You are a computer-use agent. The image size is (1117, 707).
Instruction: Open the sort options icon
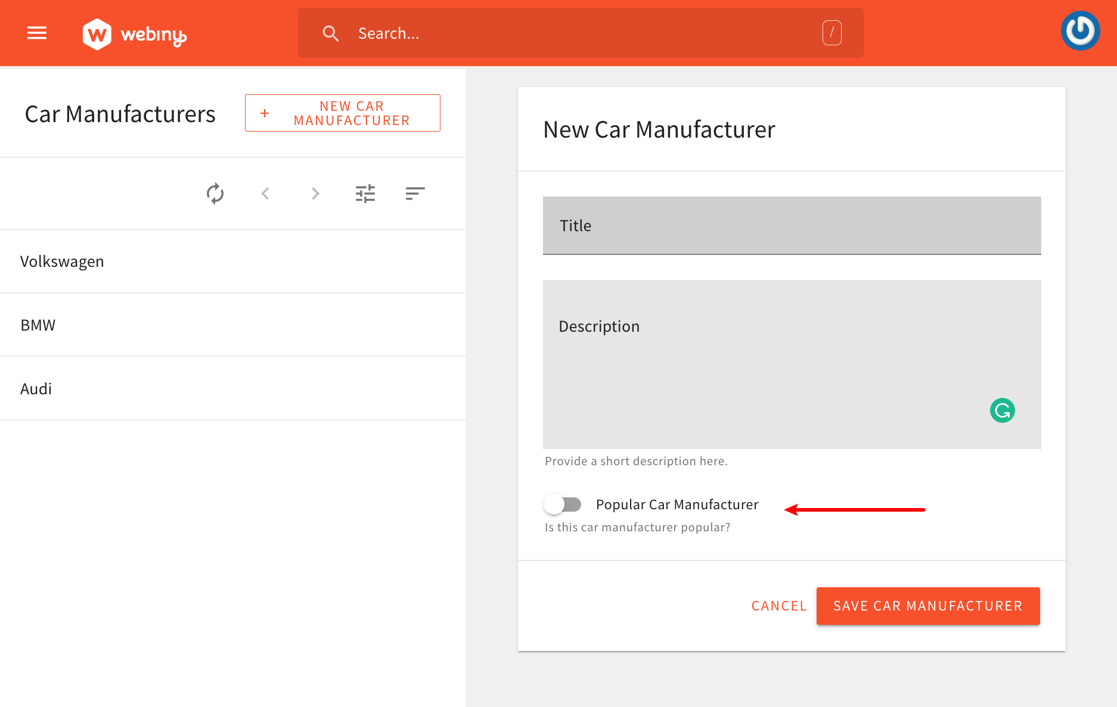pos(415,194)
